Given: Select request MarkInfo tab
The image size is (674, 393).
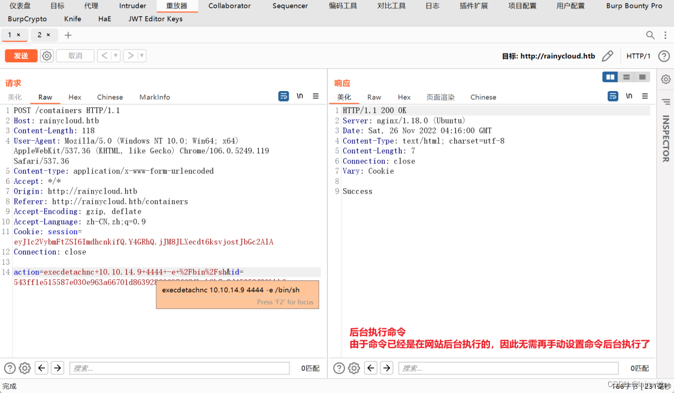Looking at the screenshot, I should click(155, 97).
